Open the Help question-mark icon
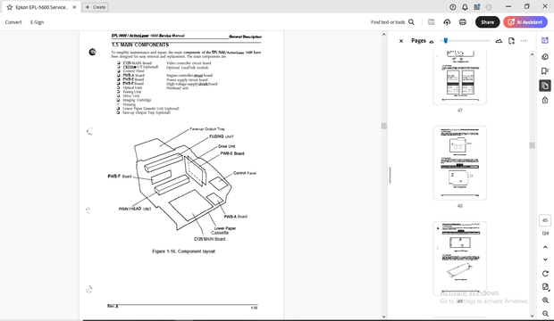 [453, 7]
